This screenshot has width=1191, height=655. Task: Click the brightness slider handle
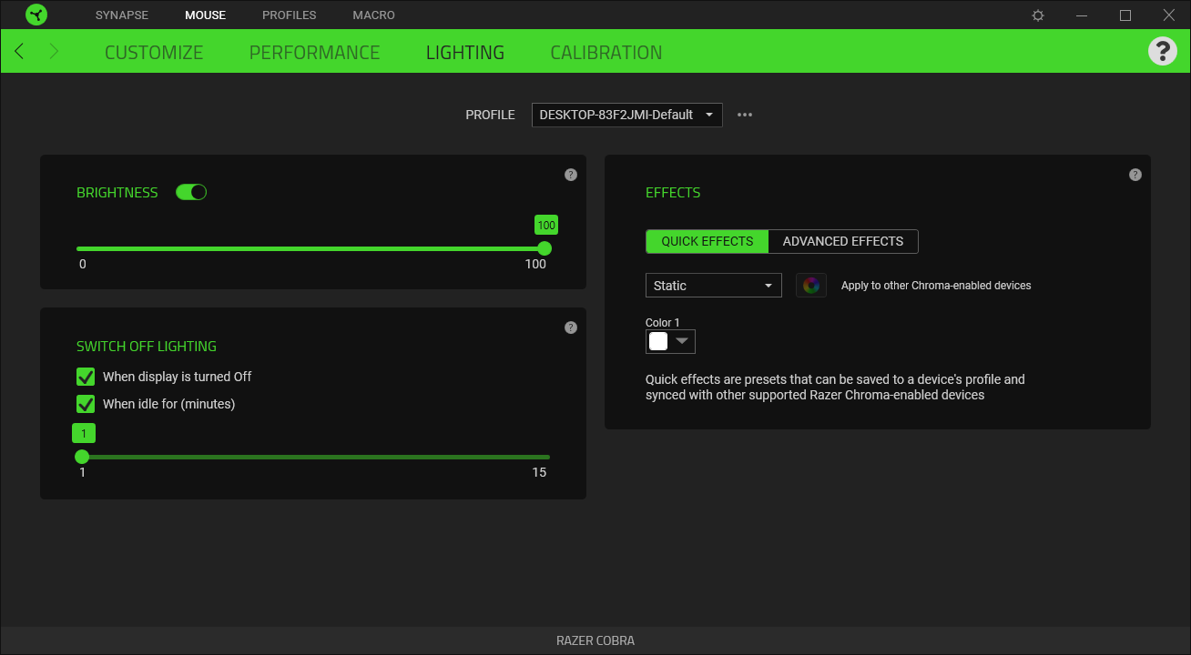point(545,248)
